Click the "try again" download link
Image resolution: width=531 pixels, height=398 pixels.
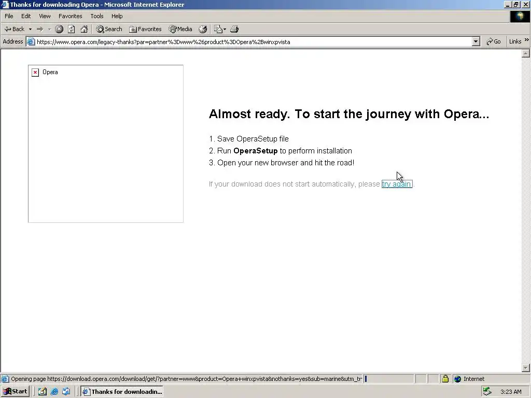(x=397, y=184)
